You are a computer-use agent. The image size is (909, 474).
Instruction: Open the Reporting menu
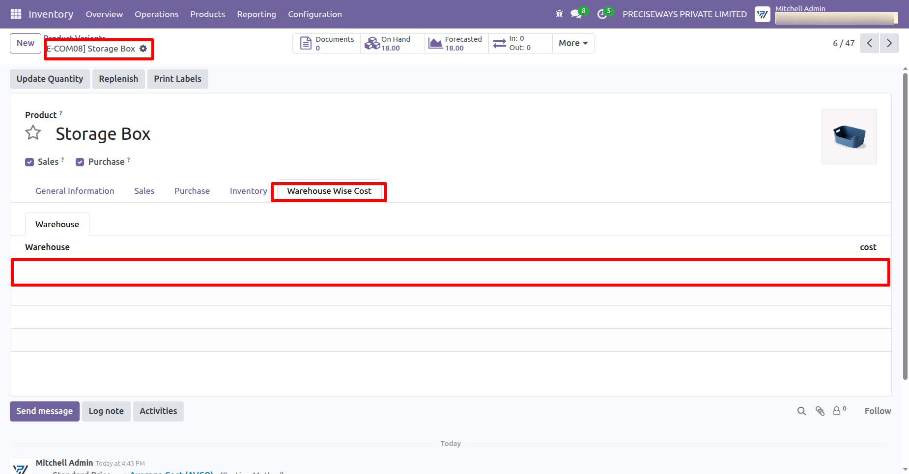256,14
